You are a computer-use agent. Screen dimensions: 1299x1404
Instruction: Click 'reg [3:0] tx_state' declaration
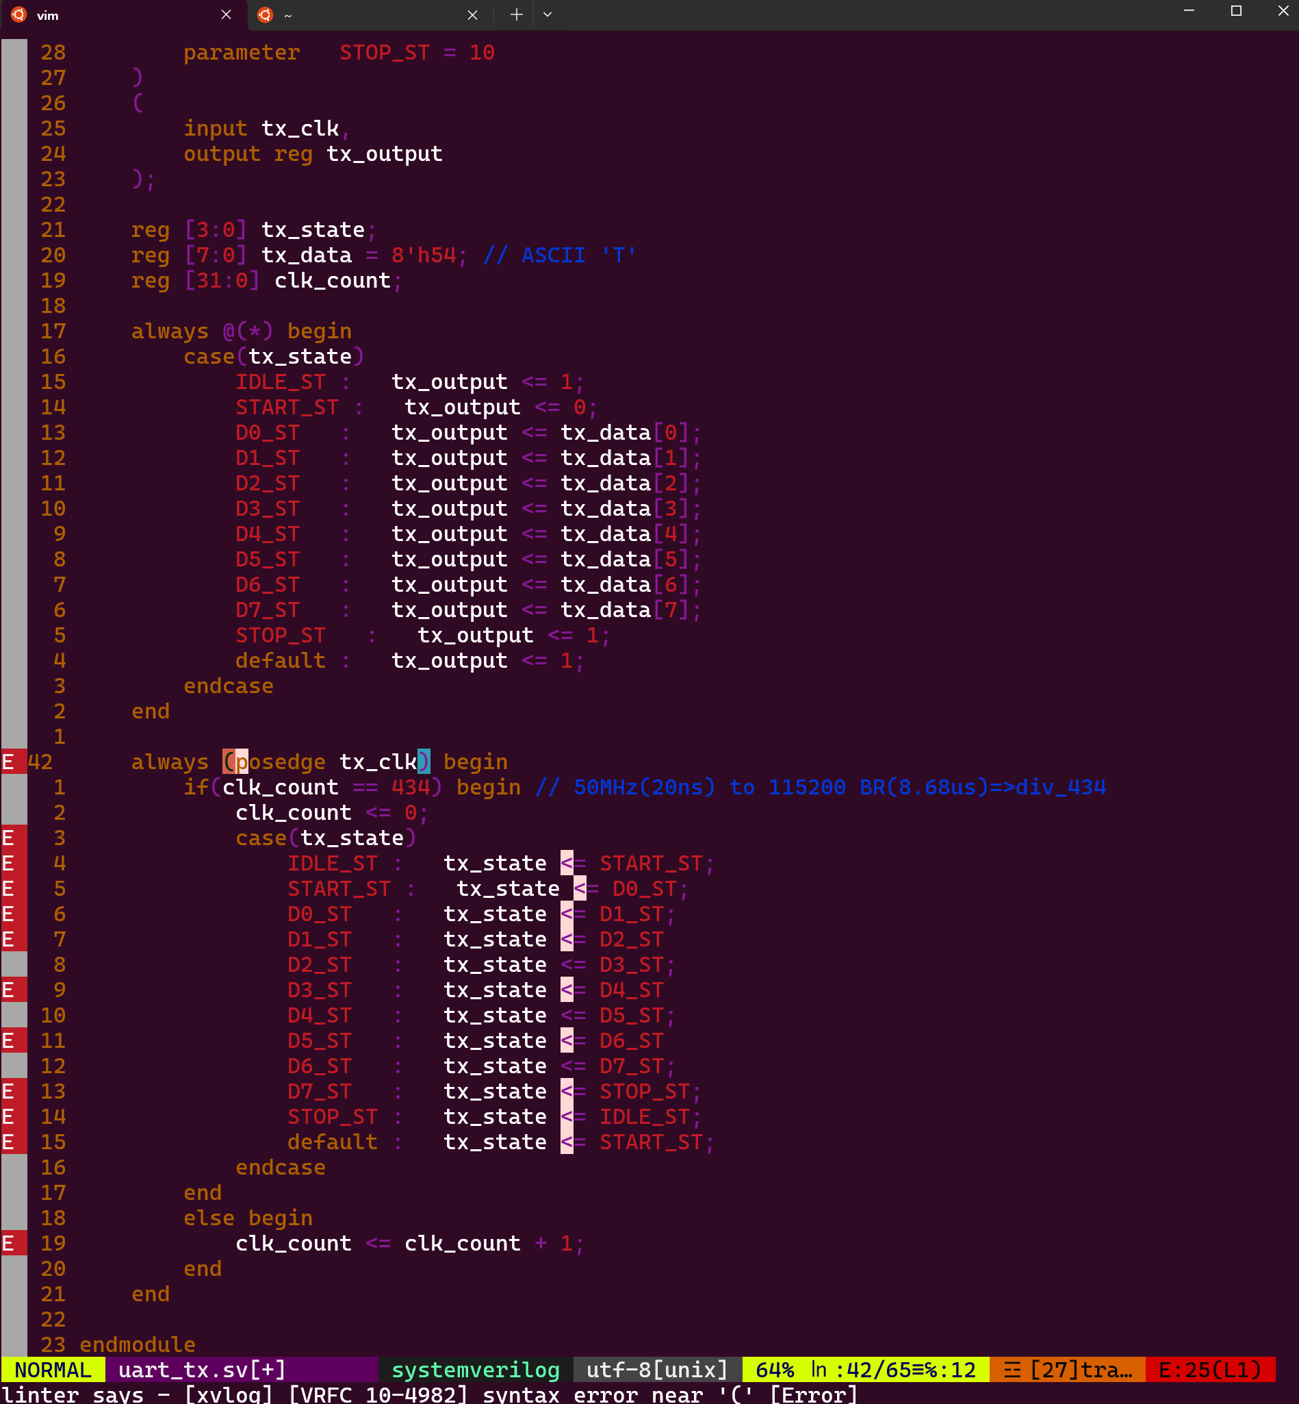[x=248, y=230]
